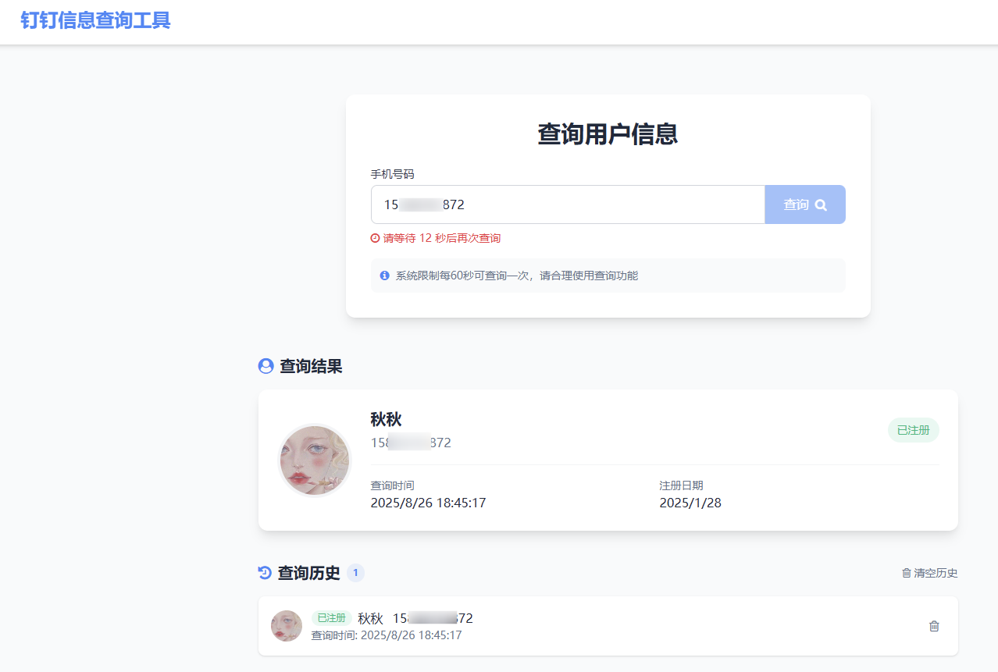Screen dimensions: 998x672
Task: Open the 钉钉信息查询工具 header link
Action: click(95, 20)
